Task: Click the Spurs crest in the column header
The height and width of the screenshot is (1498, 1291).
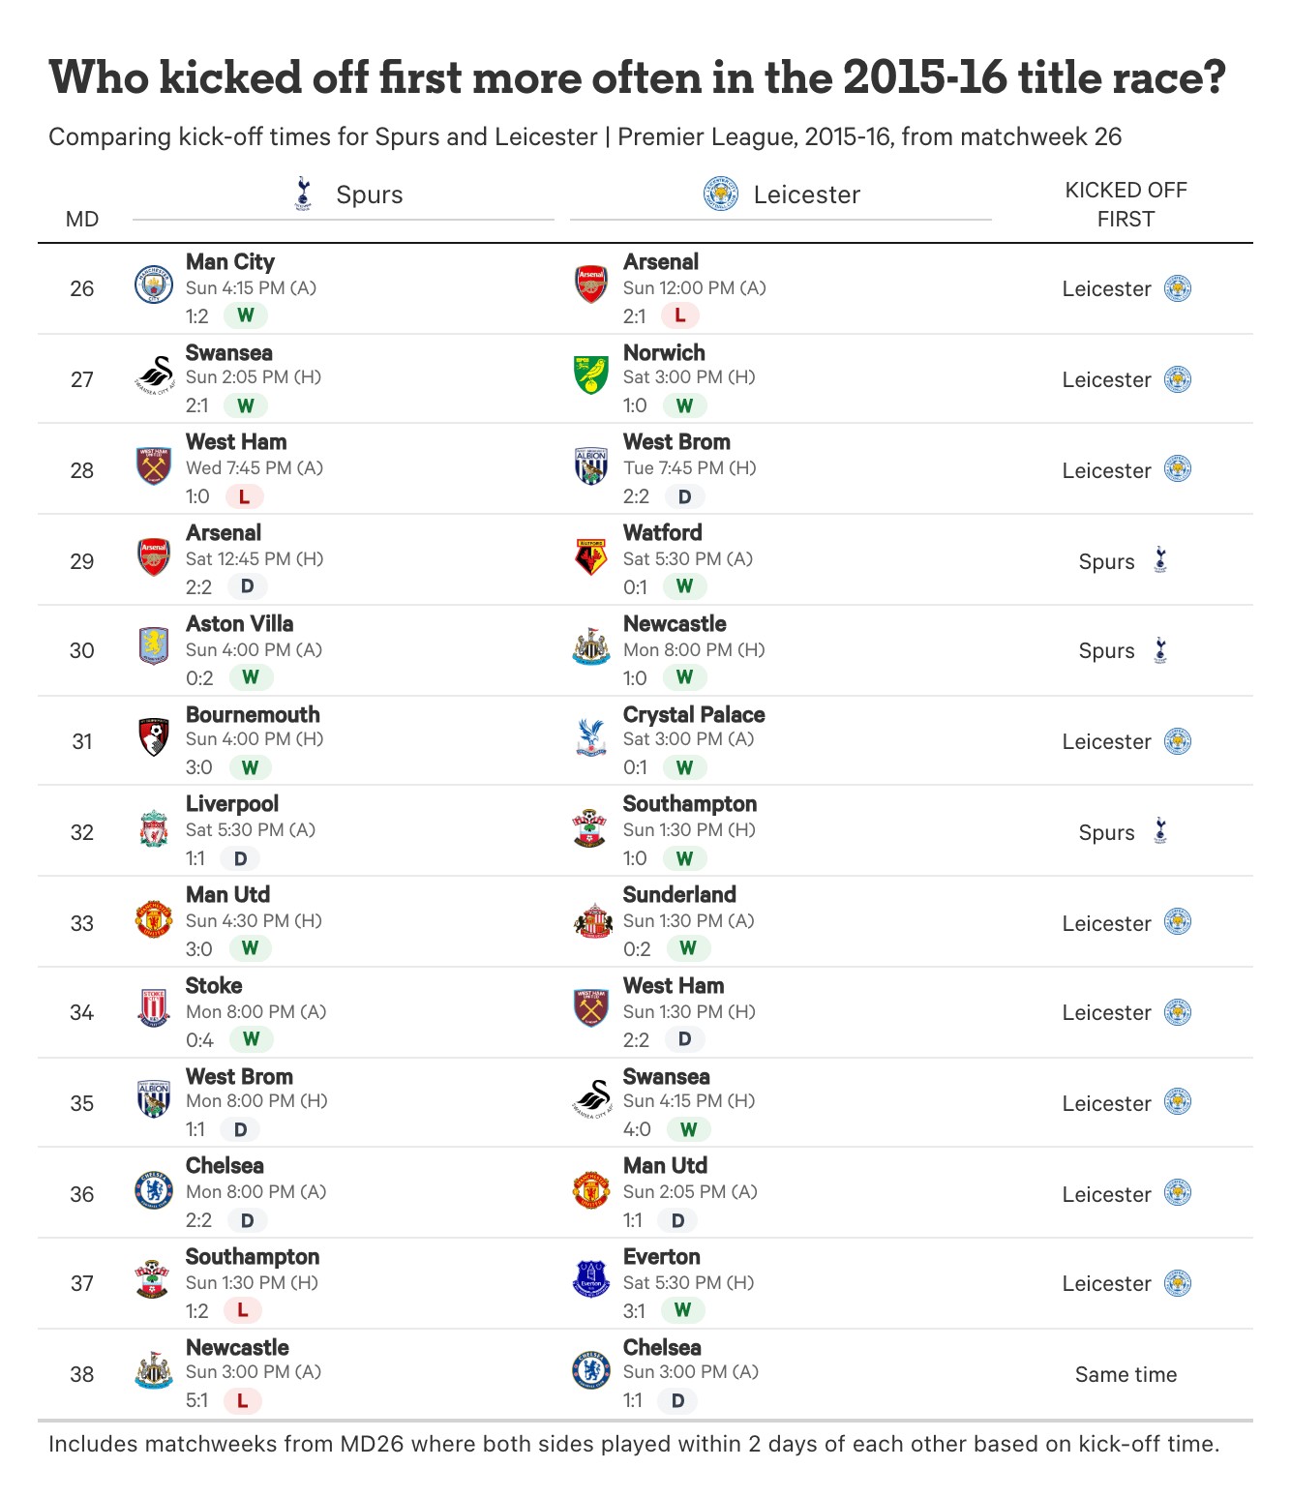Action: tap(304, 194)
